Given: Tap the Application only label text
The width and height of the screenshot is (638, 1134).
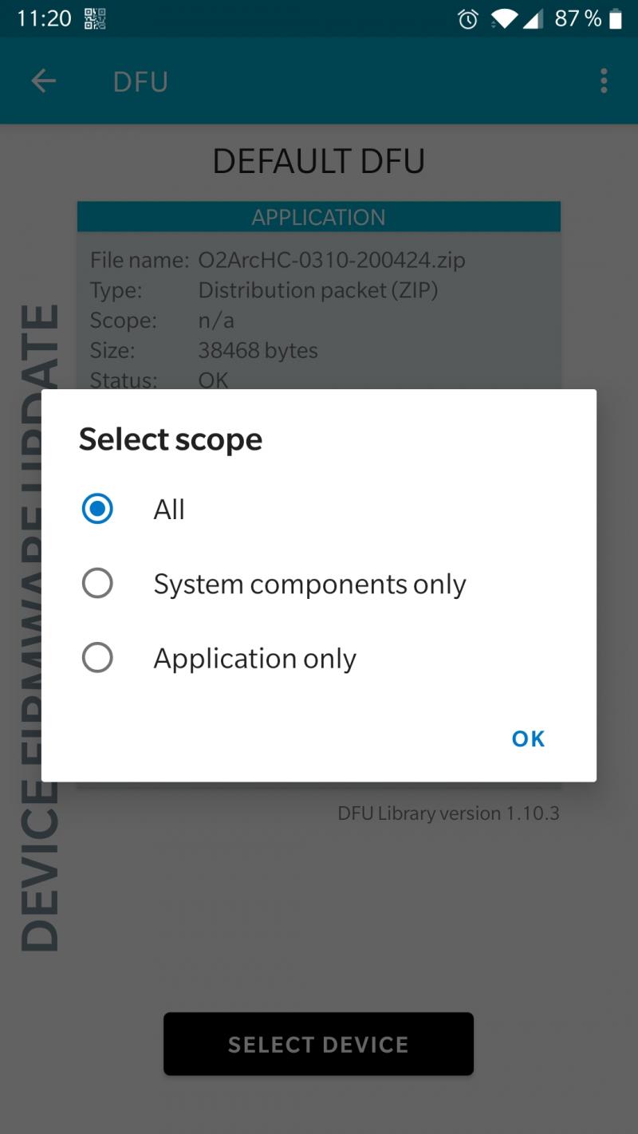Looking at the screenshot, I should pyautogui.click(x=254, y=659).
